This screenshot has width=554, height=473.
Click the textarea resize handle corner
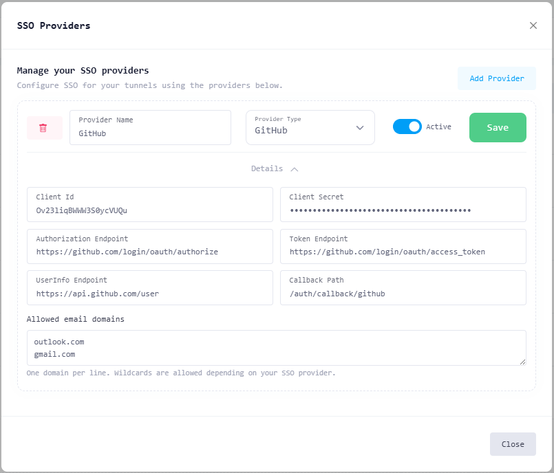[523, 362]
